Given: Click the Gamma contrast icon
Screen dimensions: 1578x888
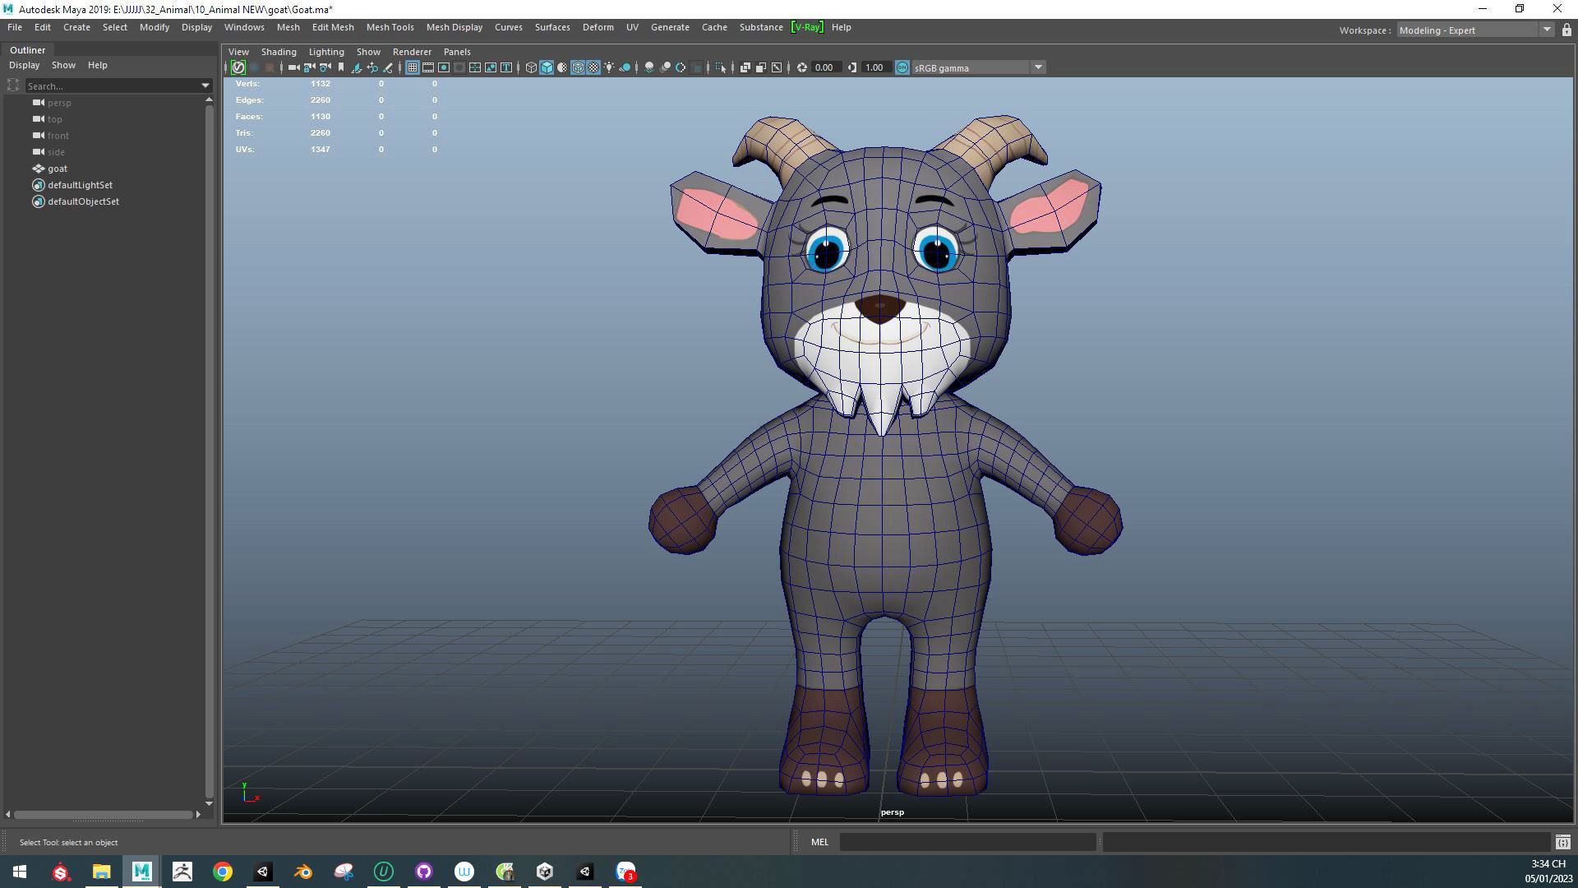Looking at the screenshot, I should point(852,67).
